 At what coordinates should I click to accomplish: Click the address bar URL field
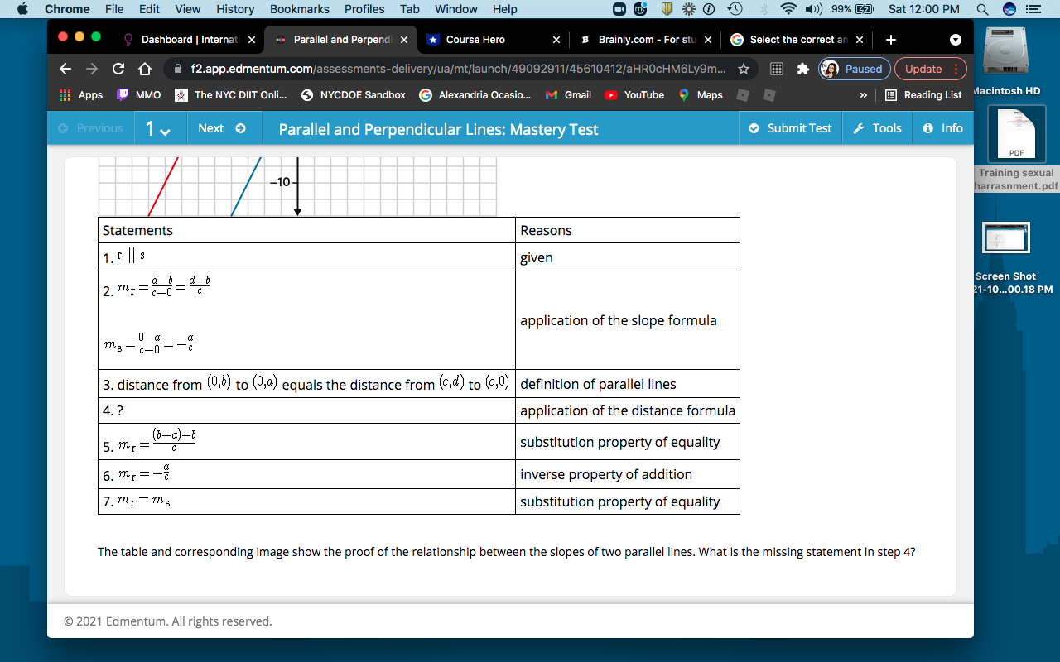click(x=459, y=69)
